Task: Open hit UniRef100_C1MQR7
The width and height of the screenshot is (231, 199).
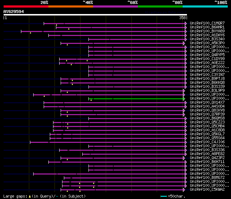Action: (207, 23)
